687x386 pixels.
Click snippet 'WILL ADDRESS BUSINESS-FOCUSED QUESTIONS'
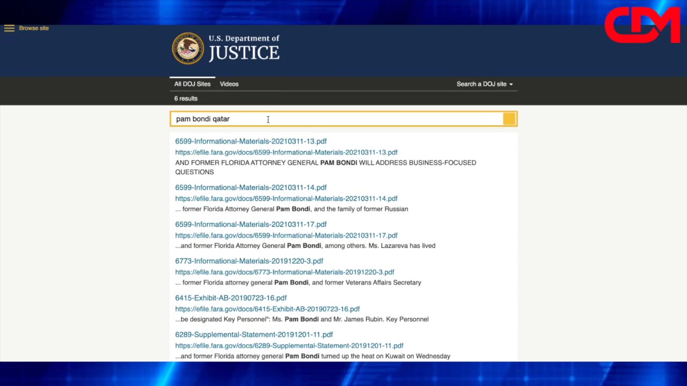pos(325,167)
